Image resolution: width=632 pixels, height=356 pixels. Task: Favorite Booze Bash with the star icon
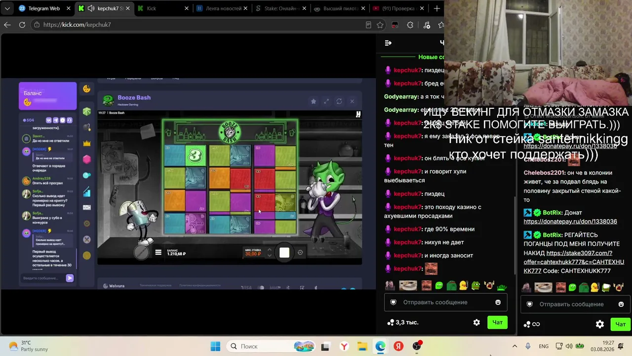pyautogui.click(x=313, y=101)
